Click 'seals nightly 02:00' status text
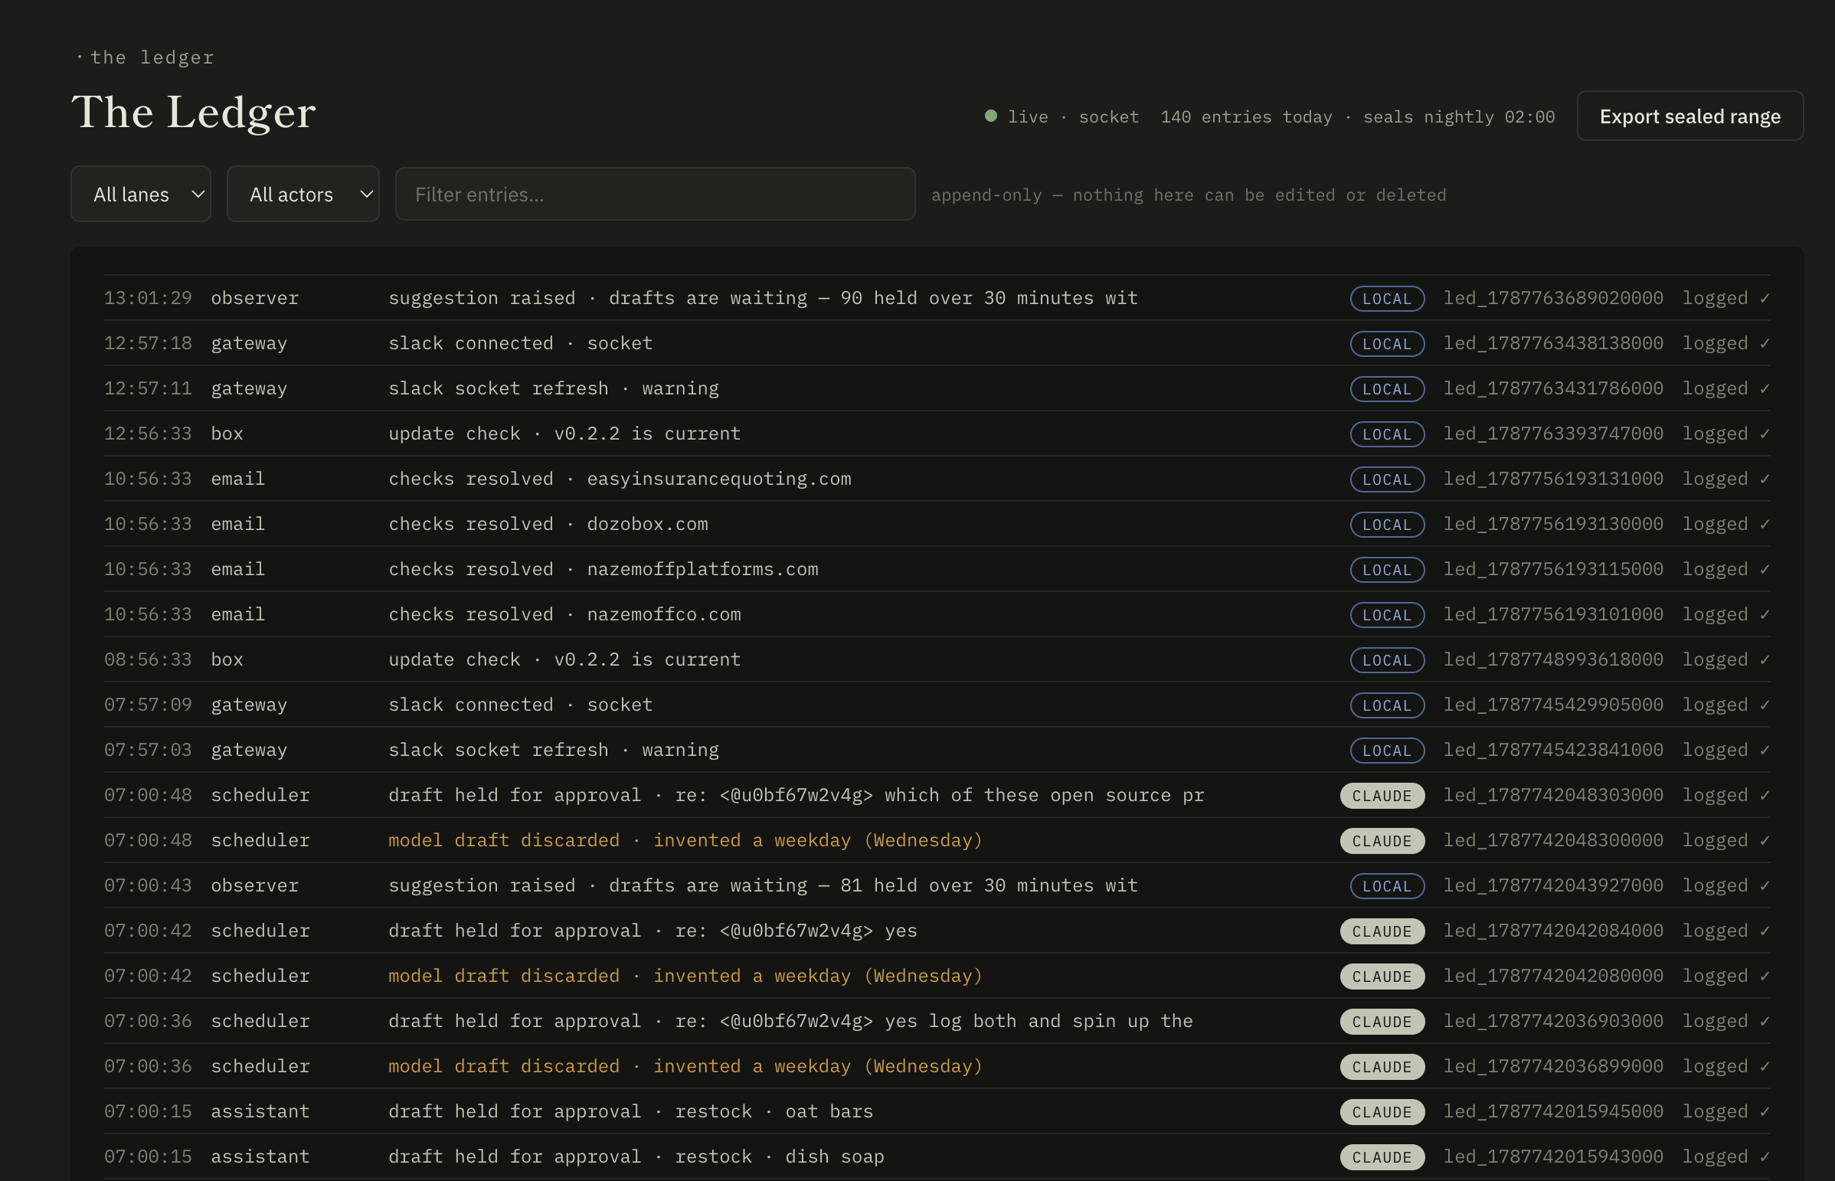The width and height of the screenshot is (1835, 1181). 1458,116
